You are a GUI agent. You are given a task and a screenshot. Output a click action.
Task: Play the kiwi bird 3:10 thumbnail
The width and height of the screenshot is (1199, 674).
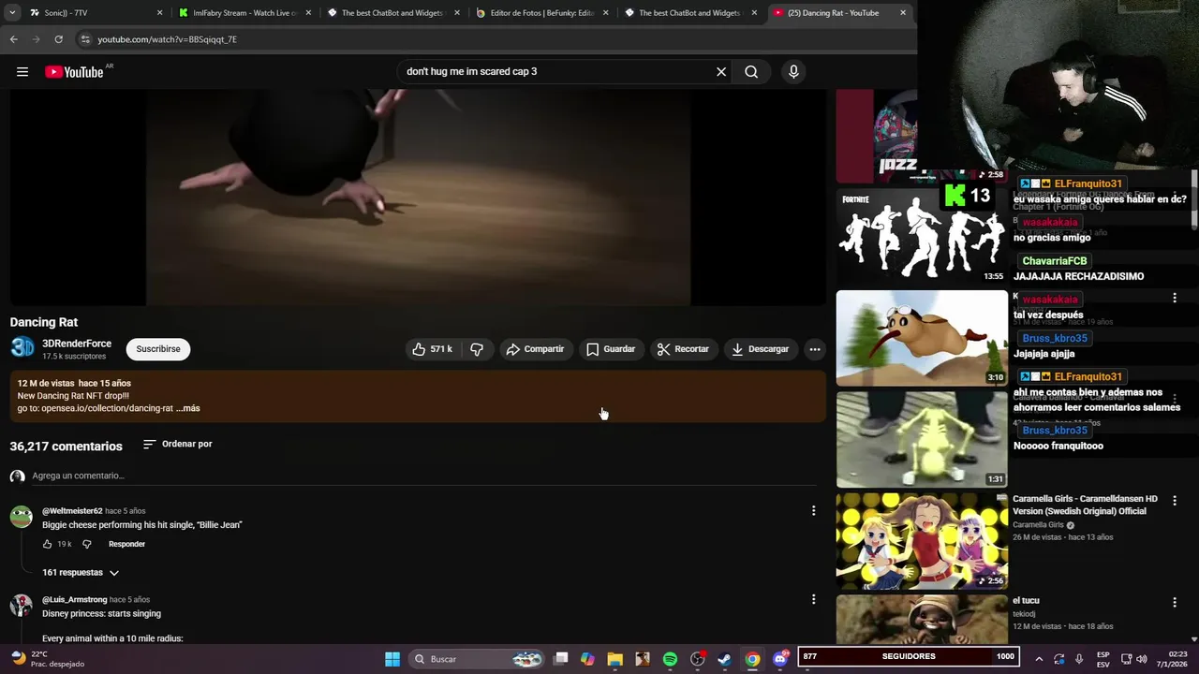tap(922, 338)
